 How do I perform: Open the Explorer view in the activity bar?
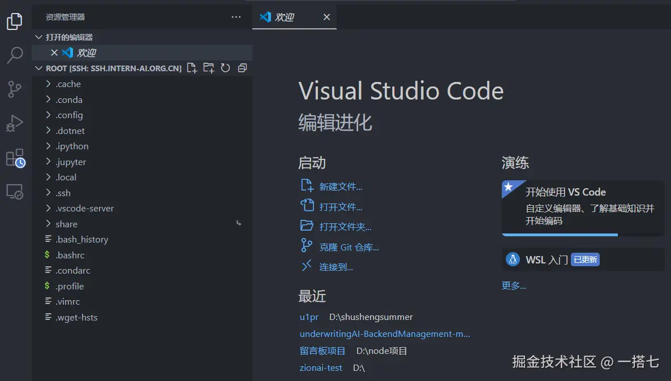point(15,21)
